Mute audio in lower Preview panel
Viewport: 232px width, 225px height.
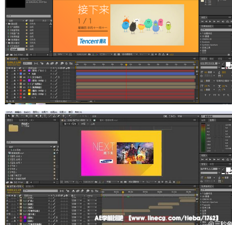tap(223, 159)
